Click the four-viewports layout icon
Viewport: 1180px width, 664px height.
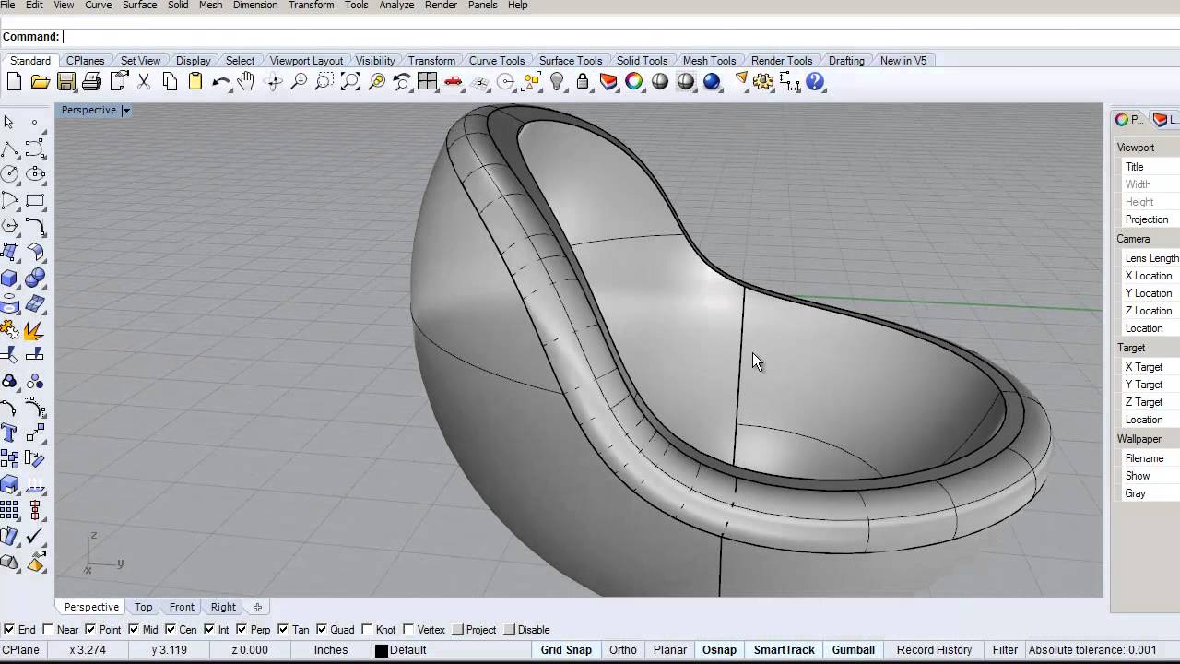[x=428, y=82]
